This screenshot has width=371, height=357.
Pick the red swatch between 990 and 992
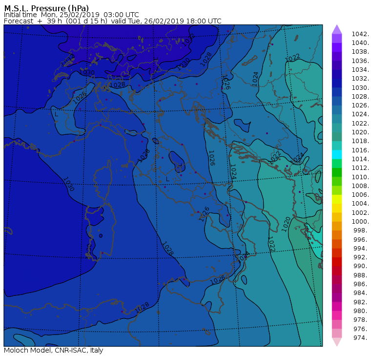point(337,262)
